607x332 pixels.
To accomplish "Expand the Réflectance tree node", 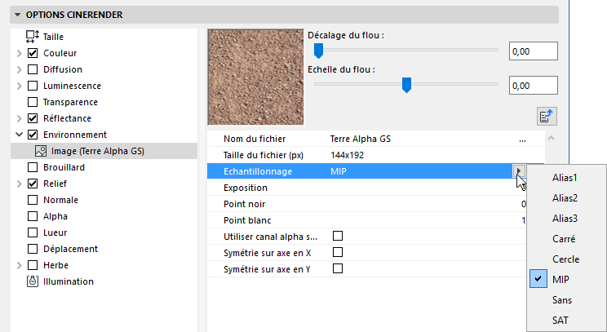I will tap(19, 118).
